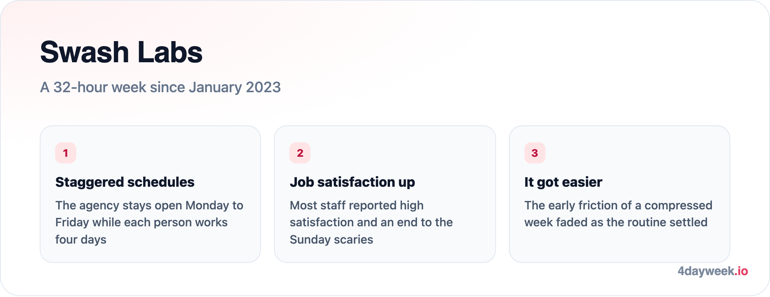Click the number 1 badge
The height and width of the screenshot is (297, 770).
coord(65,153)
